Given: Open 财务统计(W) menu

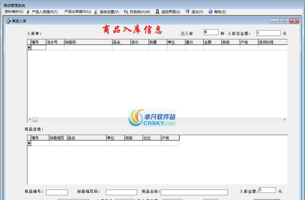Looking at the screenshot, I should [140, 12].
